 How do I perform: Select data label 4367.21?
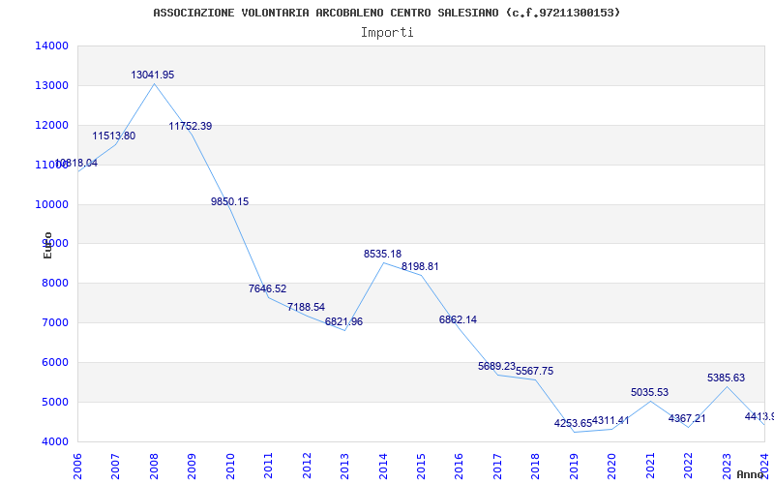pos(687,418)
